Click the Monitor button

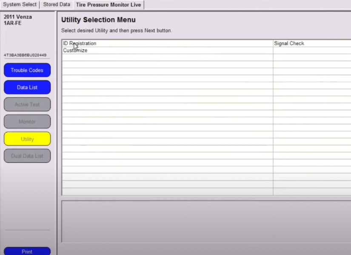point(27,121)
